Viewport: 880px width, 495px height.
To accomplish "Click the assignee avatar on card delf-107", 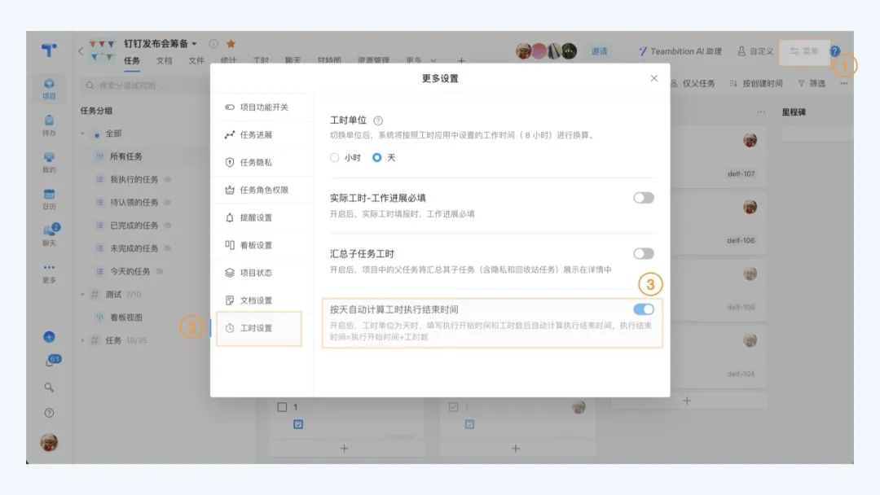I will 750,140.
